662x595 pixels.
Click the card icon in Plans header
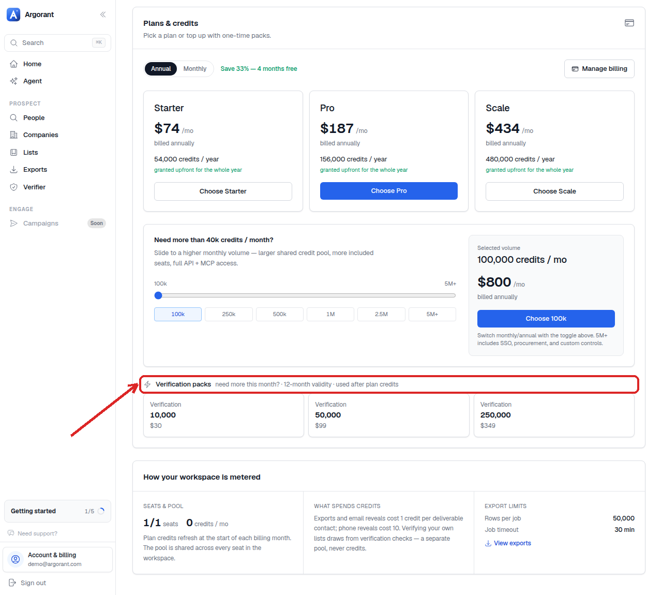click(629, 23)
